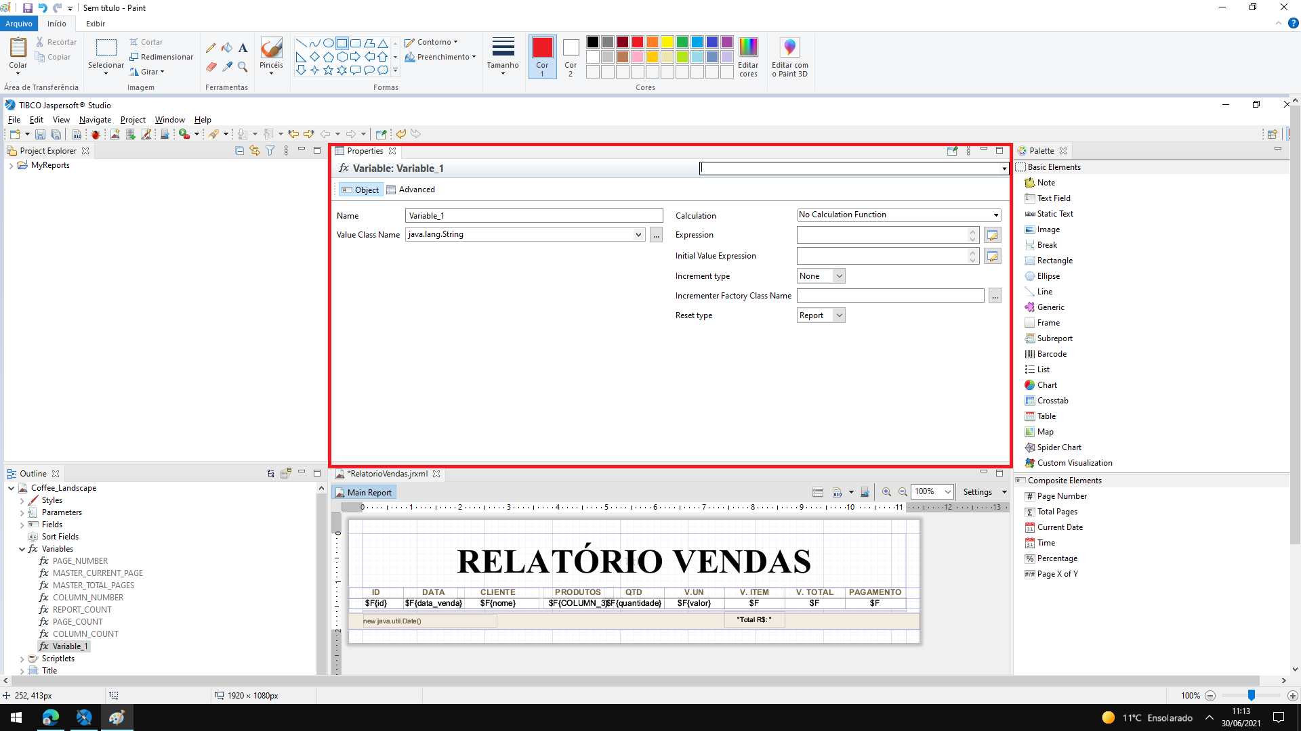The image size is (1301, 731).
Task: Click zoom in icon in report toolbar
Action: point(886,492)
